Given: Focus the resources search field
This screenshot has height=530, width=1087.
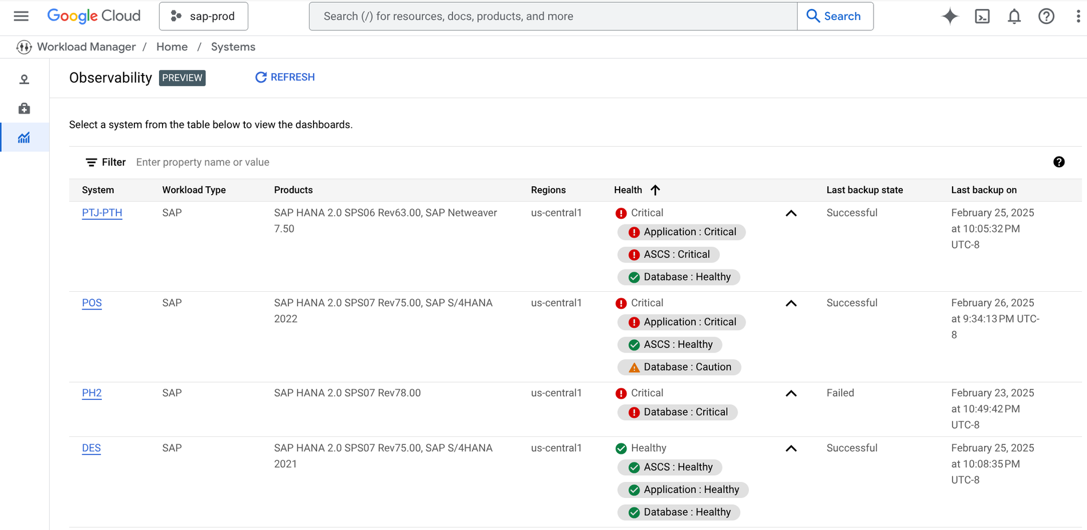Looking at the screenshot, I should pyautogui.click(x=553, y=16).
